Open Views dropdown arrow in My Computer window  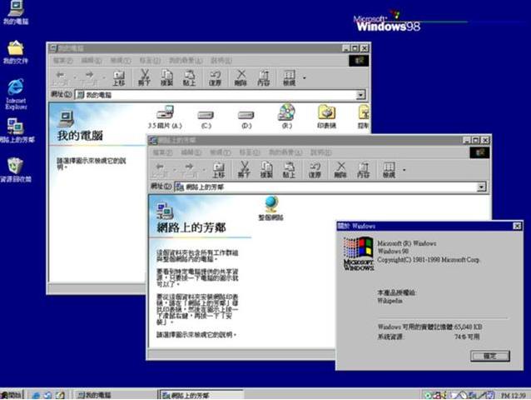pyautogui.click(x=305, y=78)
